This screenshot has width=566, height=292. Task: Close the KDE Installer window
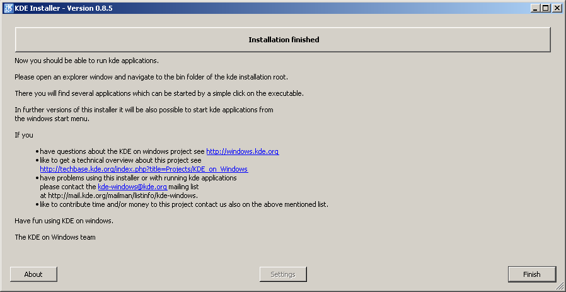coord(557,8)
